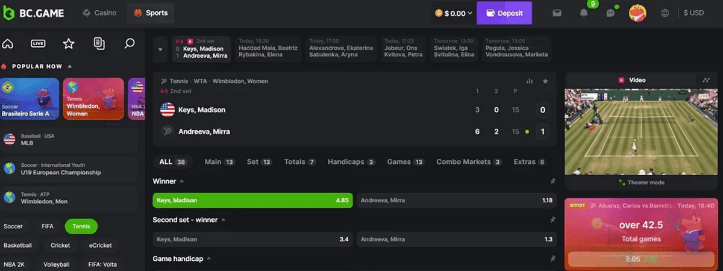723x271 pixels.
Task: Pin the Winner market
Action: point(552,181)
